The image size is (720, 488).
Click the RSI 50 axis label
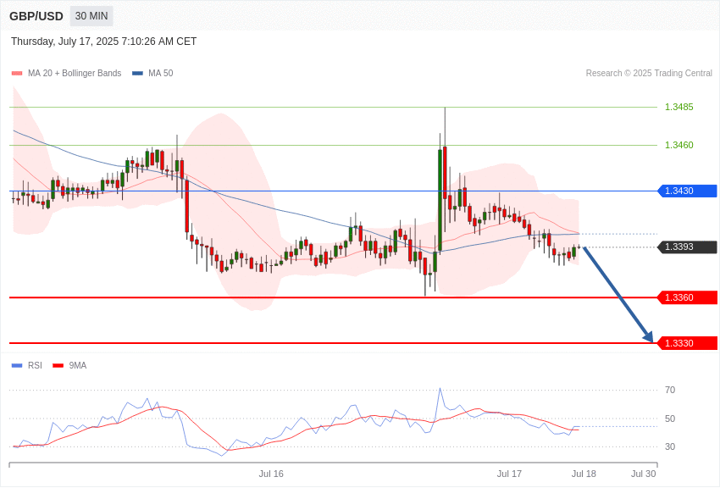pos(670,419)
